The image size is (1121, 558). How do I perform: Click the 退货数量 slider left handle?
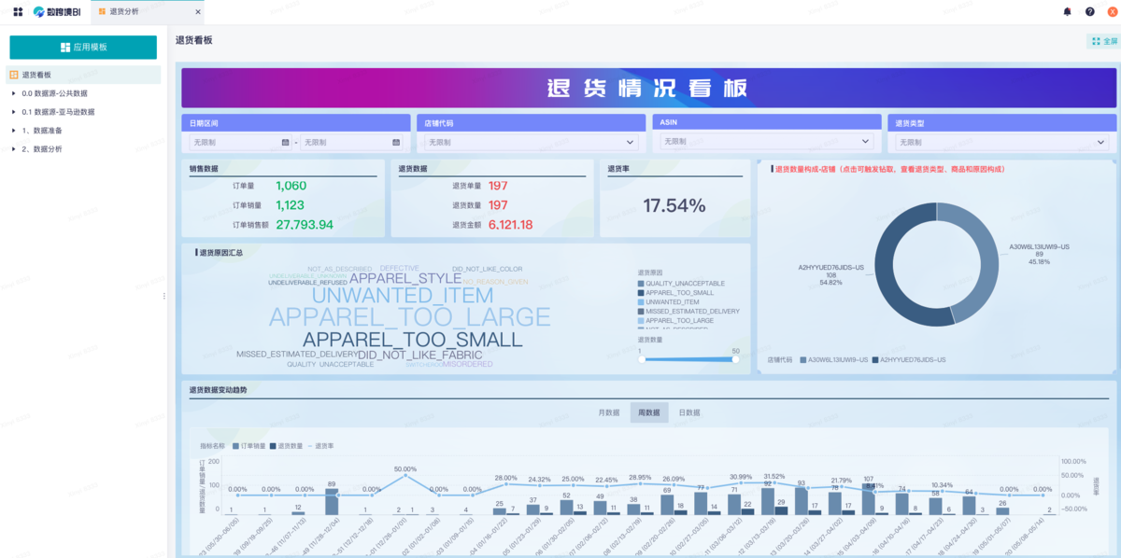point(641,359)
